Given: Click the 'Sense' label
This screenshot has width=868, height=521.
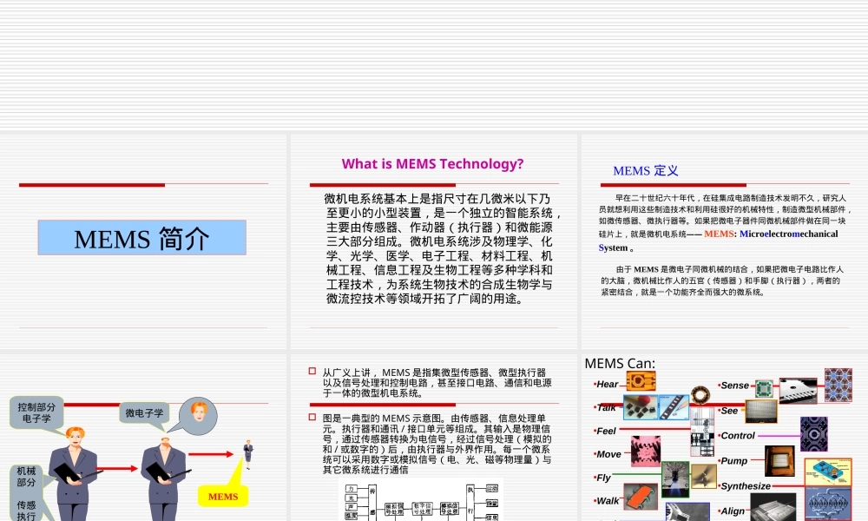Looking at the screenshot, I should click(x=734, y=386).
